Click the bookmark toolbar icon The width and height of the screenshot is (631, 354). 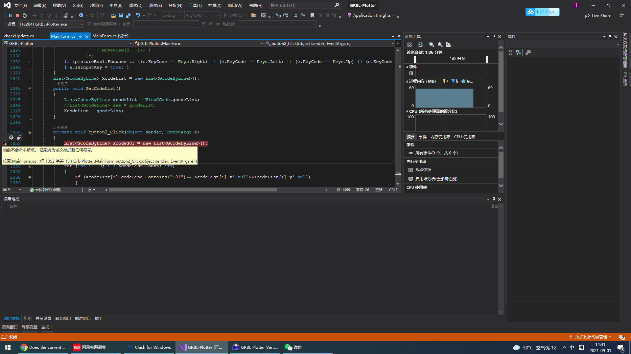pyautogui.click(x=312, y=15)
